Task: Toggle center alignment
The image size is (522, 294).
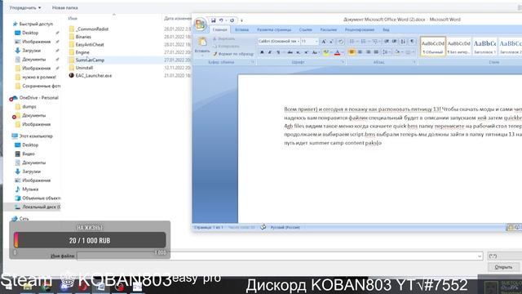Action: coord(360,52)
